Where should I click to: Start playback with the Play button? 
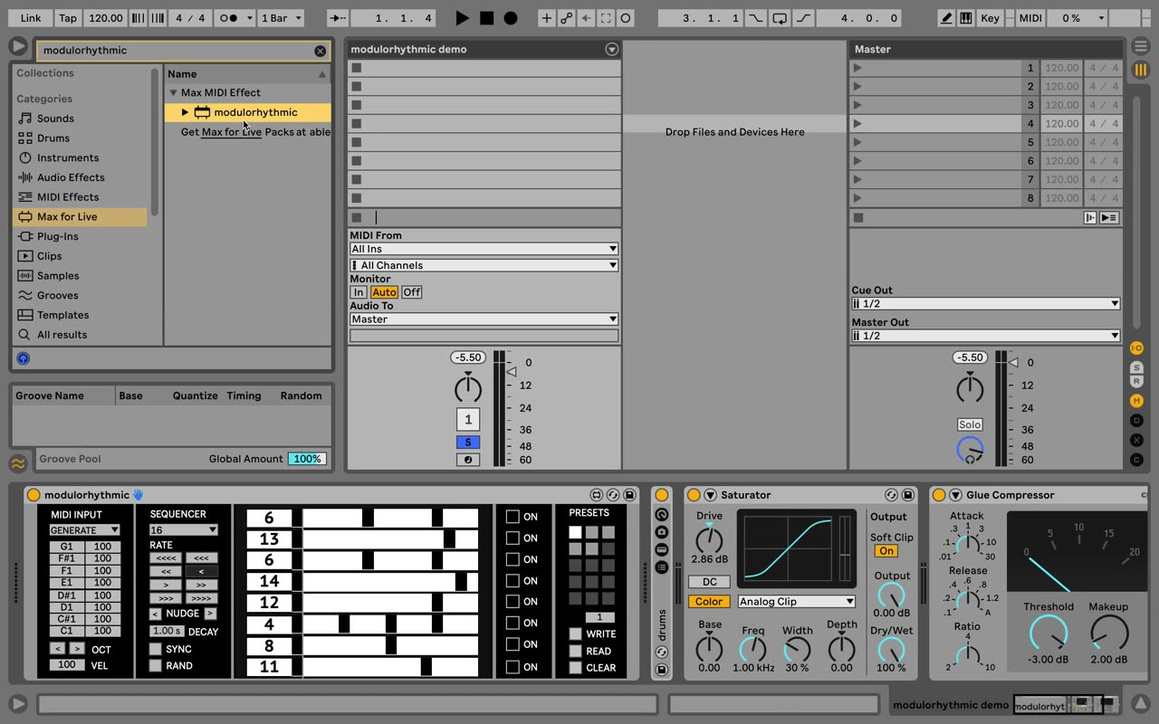(463, 18)
